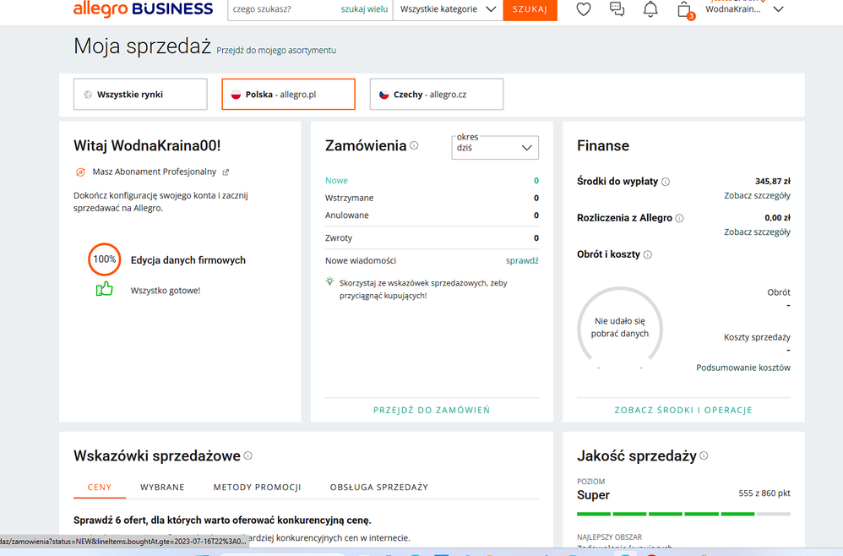Click PRZEJDŹ DO ZAMÓWIEŃ link
This screenshot has height=556, width=843.
click(x=432, y=410)
